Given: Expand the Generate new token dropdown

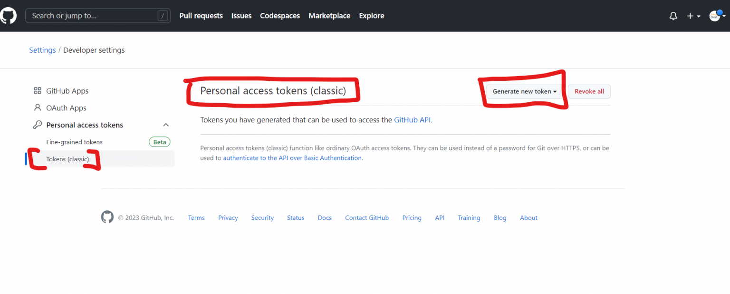Looking at the screenshot, I should point(524,91).
